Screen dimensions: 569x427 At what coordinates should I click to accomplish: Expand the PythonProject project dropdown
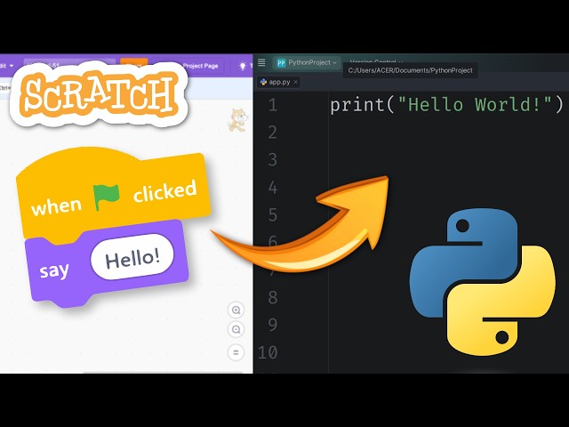[307, 62]
